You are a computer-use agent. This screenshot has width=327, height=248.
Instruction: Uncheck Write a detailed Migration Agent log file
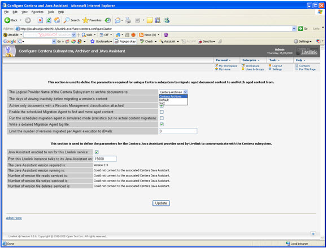pyautogui.click(x=162, y=125)
